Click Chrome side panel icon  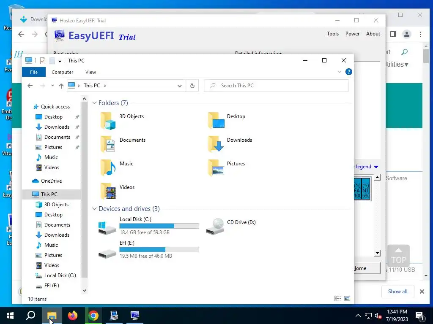click(393, 34)
